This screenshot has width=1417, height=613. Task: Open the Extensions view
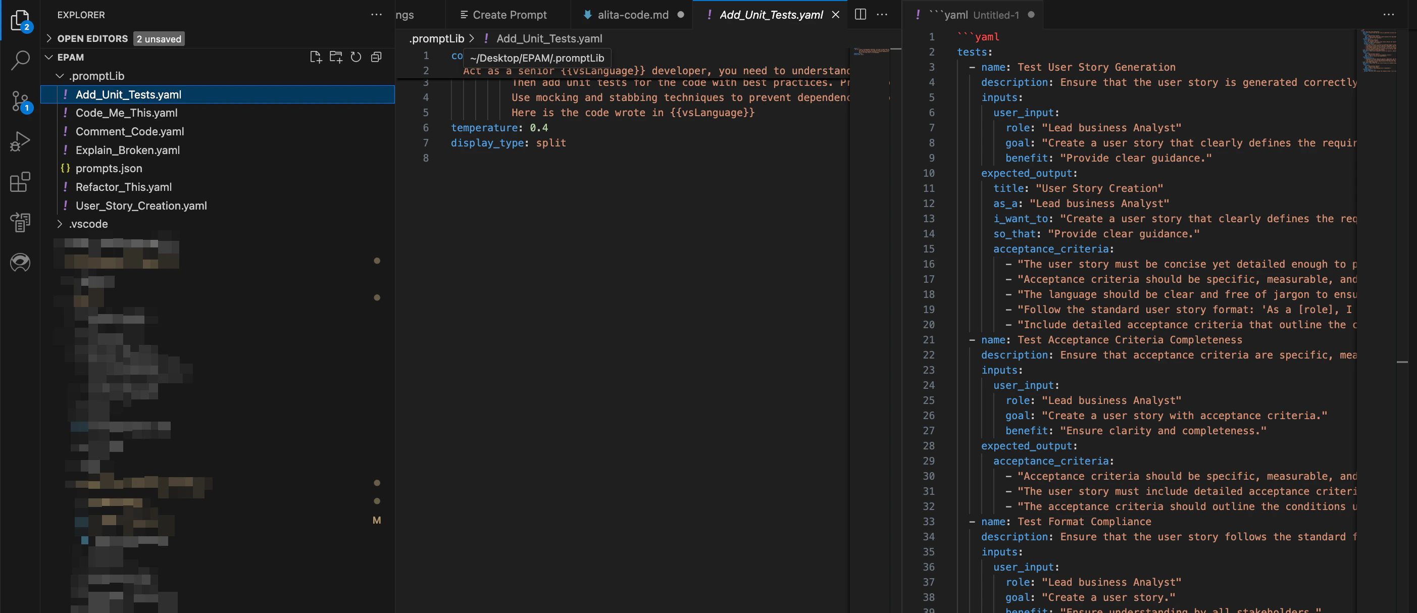pos(20,182)
